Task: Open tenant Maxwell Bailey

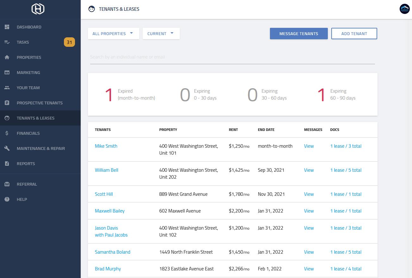Action: [110, 211]
